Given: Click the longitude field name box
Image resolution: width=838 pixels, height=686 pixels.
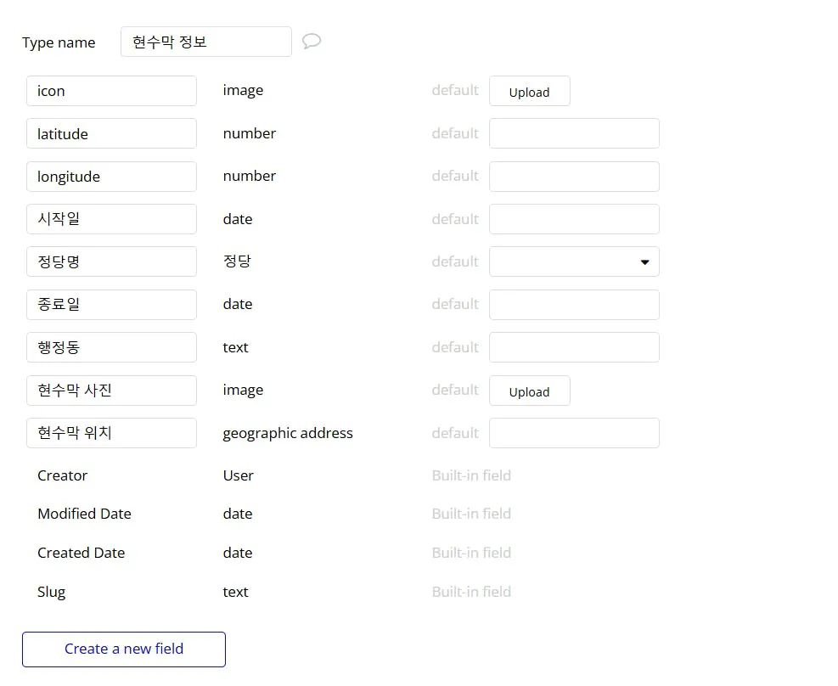Looking at the screenshot, I should [x=111, y=177].
